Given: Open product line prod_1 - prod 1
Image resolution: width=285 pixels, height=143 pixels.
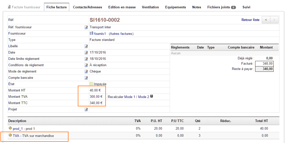Looking at the screenshot, I should [x=24, y=129].
